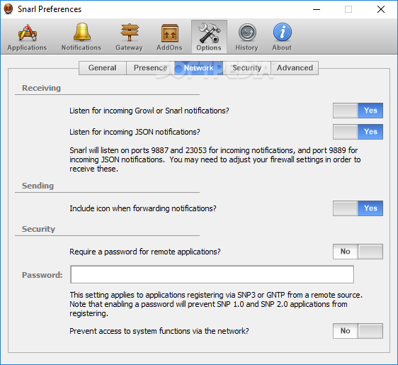
Task: Click the Password input field
Action: (x=212, y=274)
